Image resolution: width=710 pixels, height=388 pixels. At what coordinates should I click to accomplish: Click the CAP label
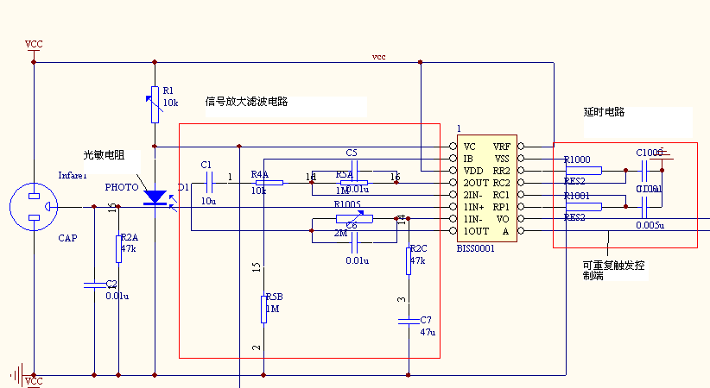(x=67, y=238)
